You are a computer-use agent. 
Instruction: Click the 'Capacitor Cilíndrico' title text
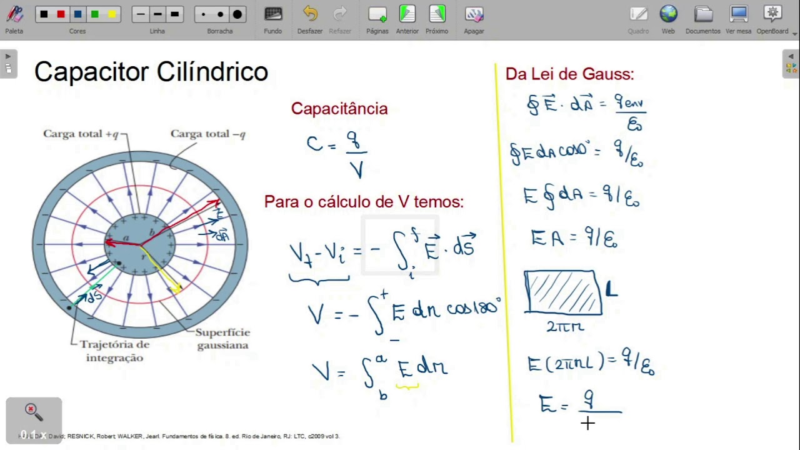pyautogui.click(x=151, y=72)
